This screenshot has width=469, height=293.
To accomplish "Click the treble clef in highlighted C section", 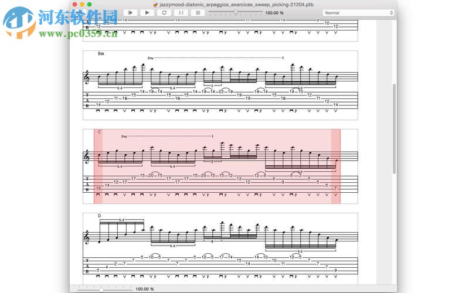I will [87, 156].
